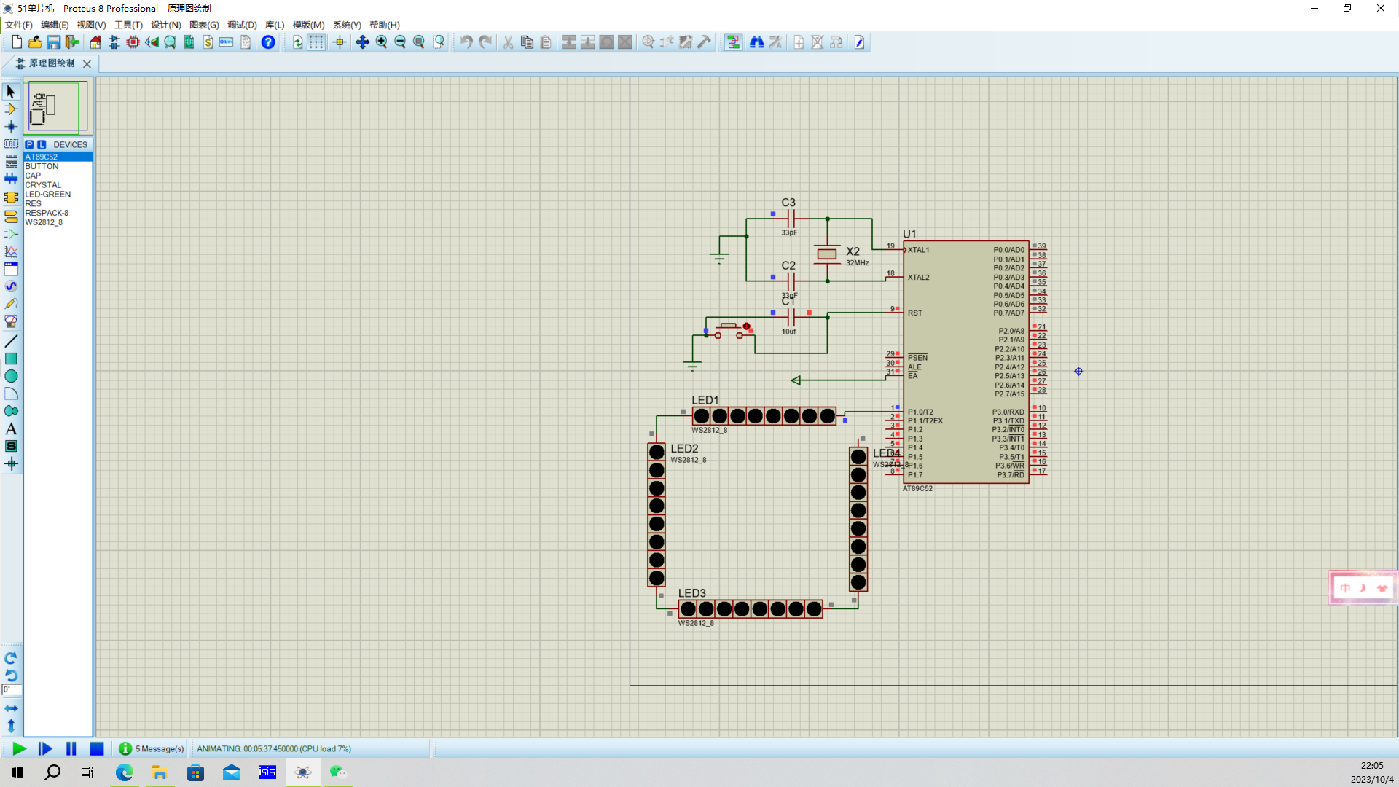Open the blue Help question-mark icon
The height and width of the screenshot is (787, 1399).
[x=268, y=42]
